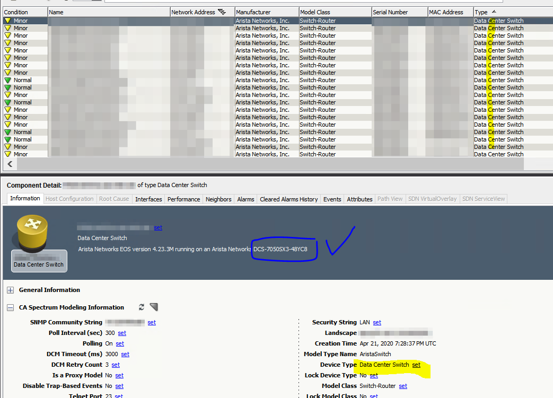The image size is (553, 398).
Task: Change Polling using its set link
Action: click(120, 343)
